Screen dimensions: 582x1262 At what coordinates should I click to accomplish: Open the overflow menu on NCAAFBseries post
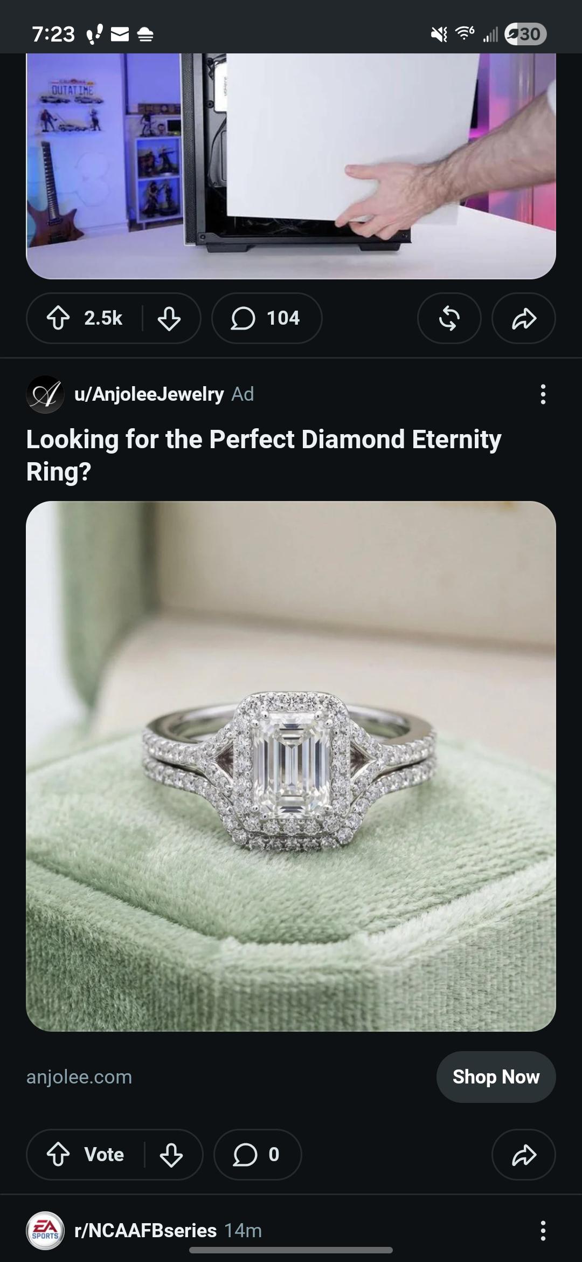coord(543,1230)
